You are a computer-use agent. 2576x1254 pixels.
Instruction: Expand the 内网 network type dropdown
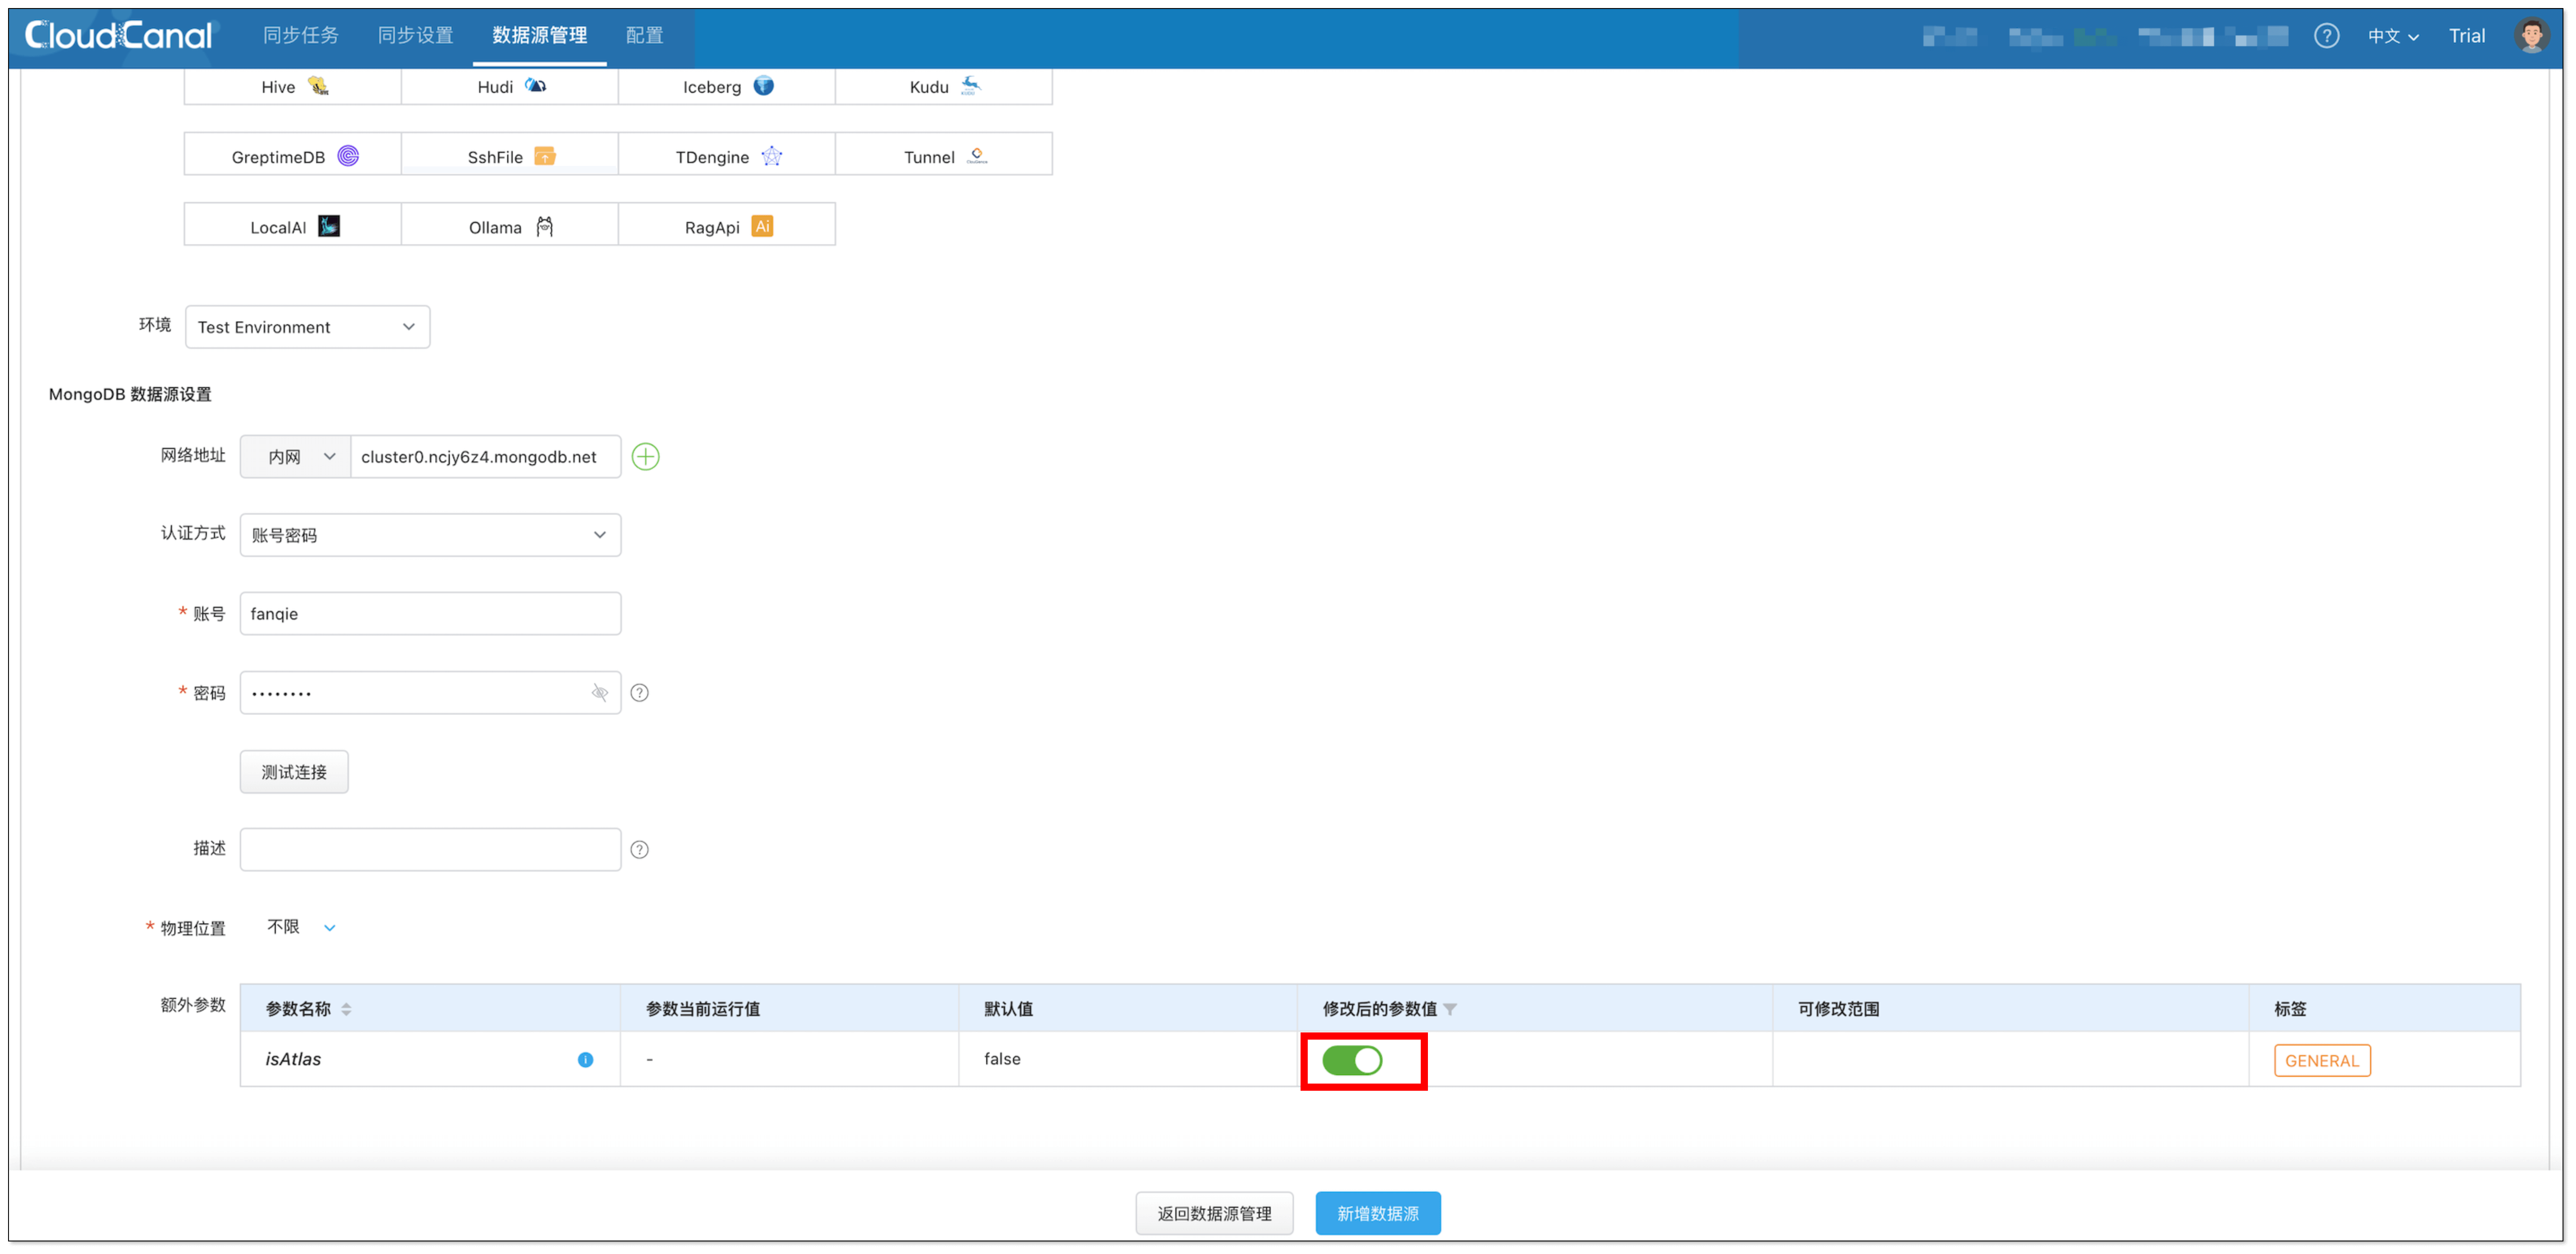tap(296, 457)
